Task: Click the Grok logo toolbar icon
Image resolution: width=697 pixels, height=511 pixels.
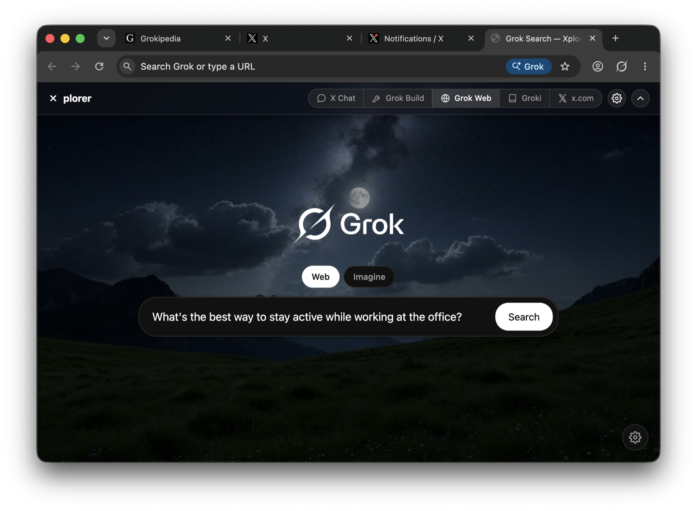Action: coord(621,66)
